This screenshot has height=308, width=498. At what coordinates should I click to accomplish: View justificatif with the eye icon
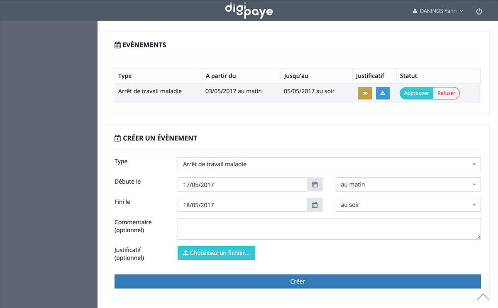click(365, 93)
